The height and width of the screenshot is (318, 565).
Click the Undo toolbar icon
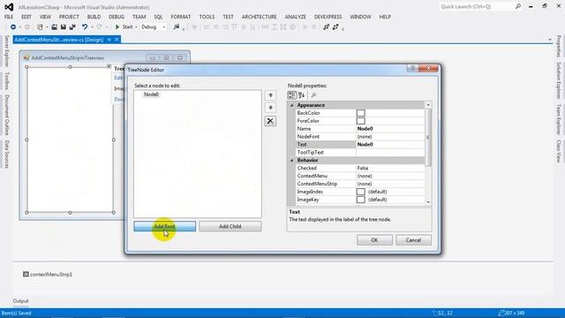click(x=85, y=27)
